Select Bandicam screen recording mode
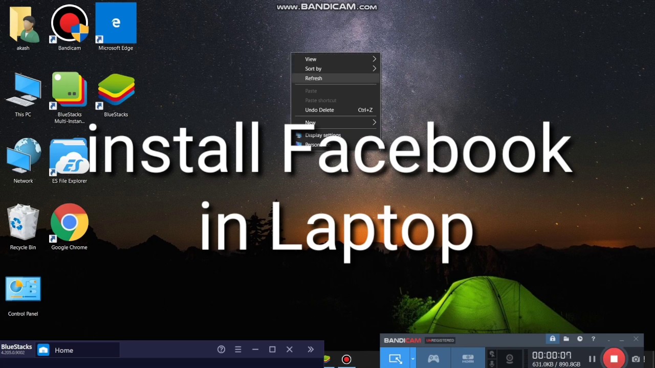The image size is (655, 368). tap(395, 359)
